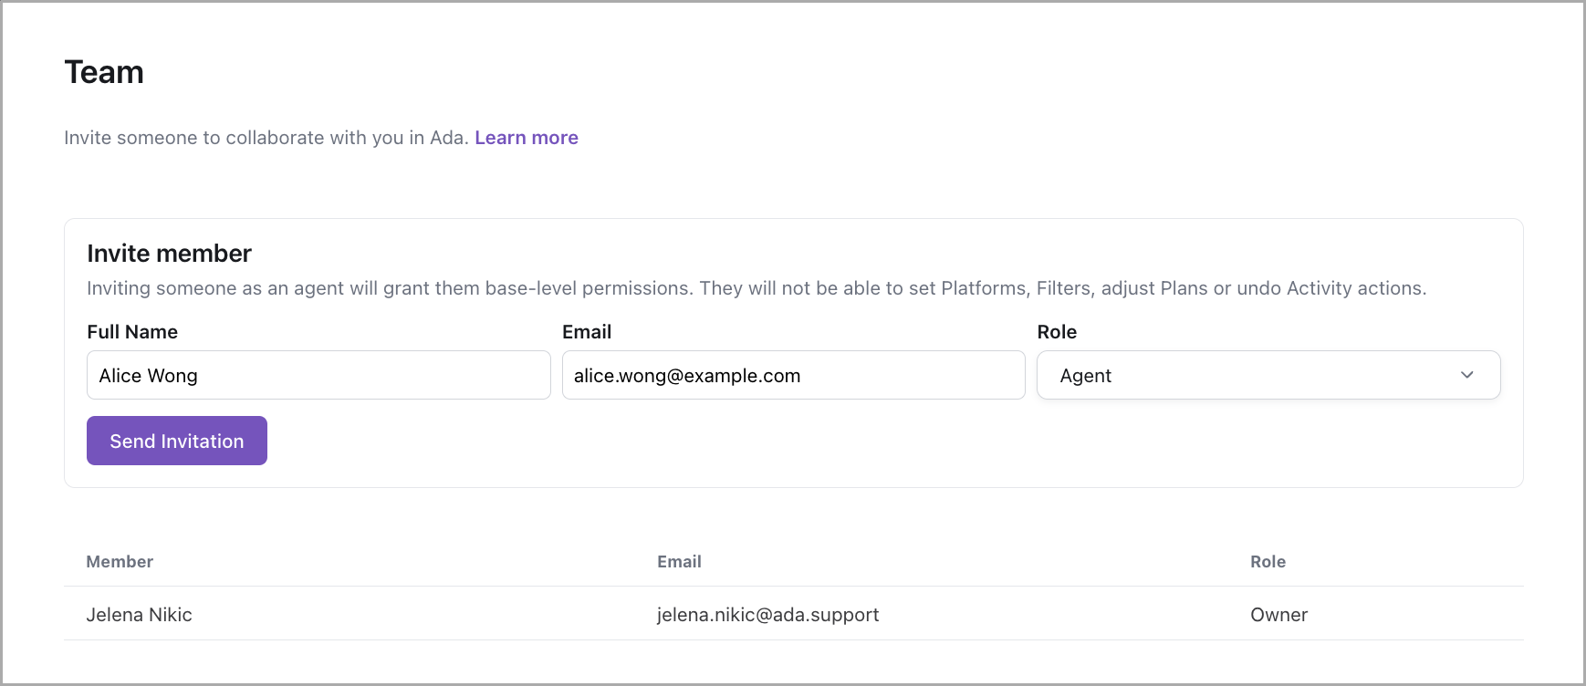Click the selected Agent value text

pos(1085,376)
